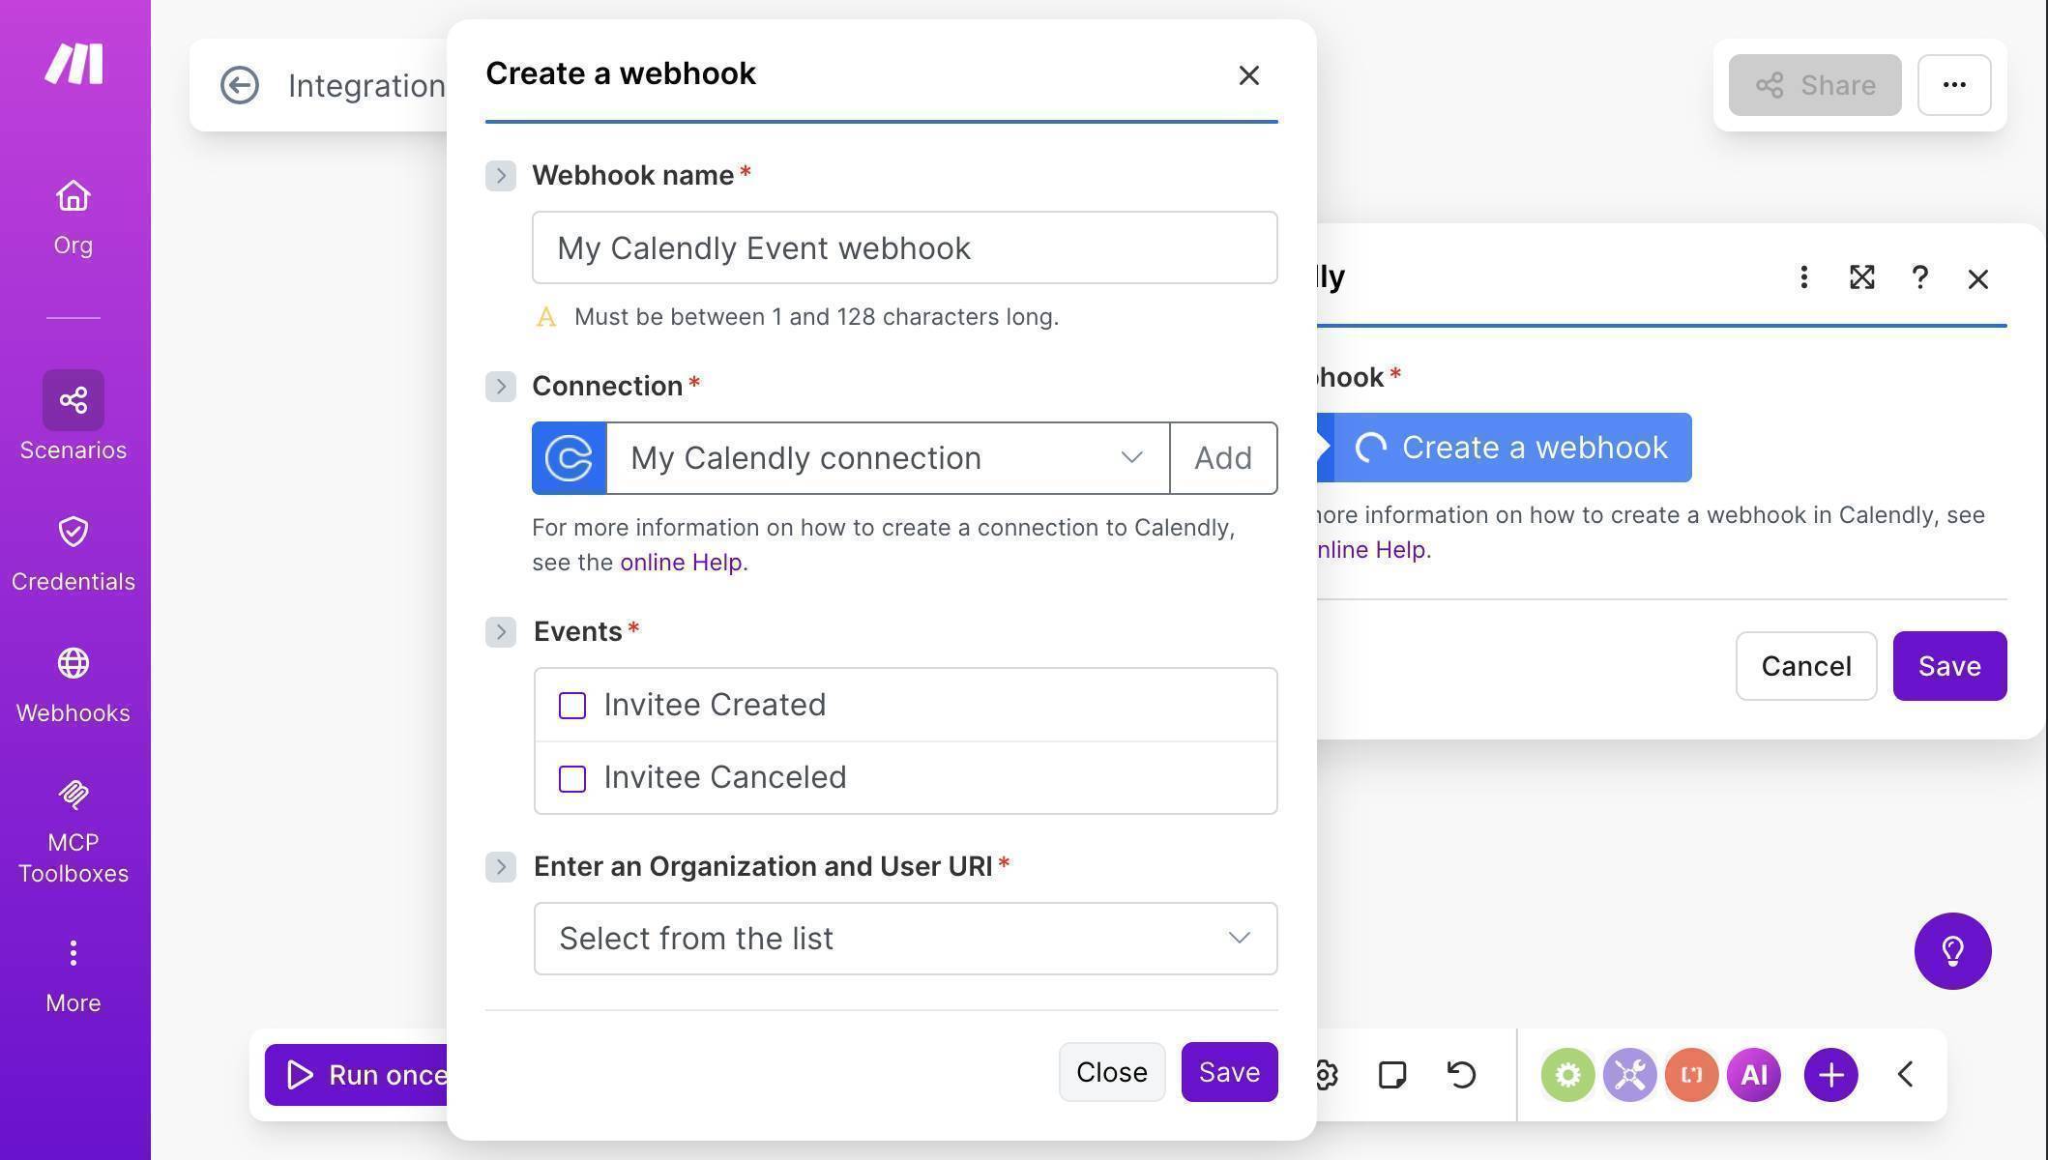Screen dimensions: 2048x1160
Task: Click the undo arrow near Run once
Action: [x=1460, y=1074]
